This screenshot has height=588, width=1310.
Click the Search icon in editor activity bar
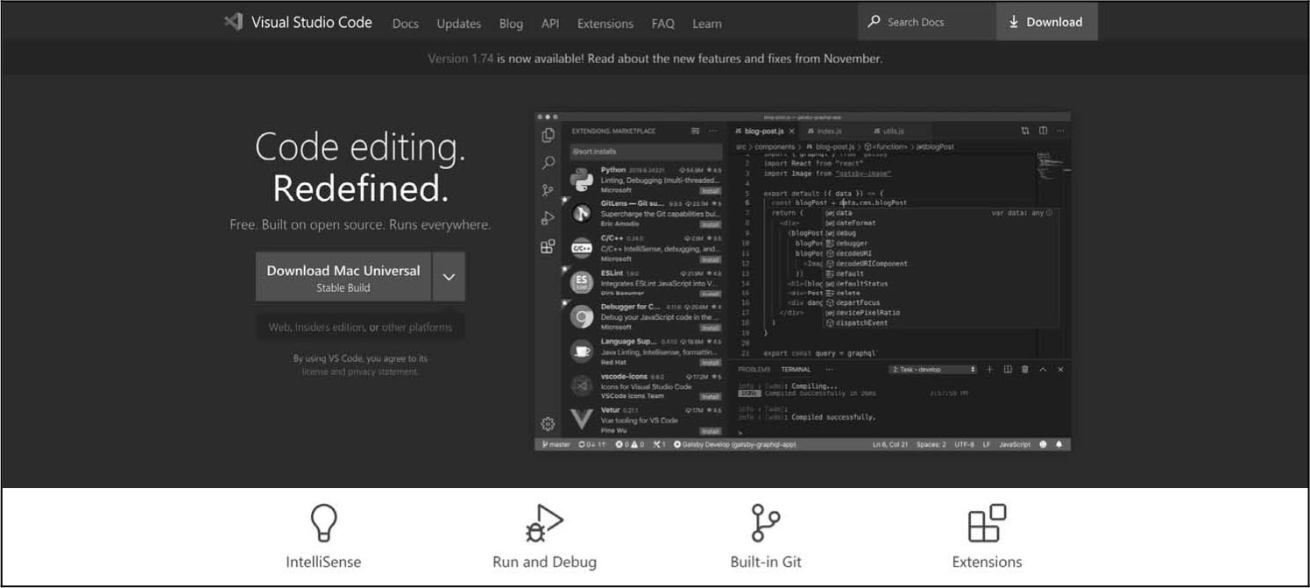(549, 163)
